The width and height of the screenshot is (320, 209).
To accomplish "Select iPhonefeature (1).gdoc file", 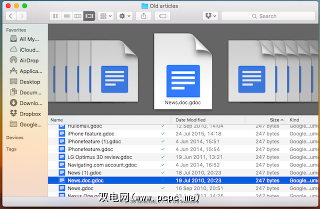I will 183,141.
